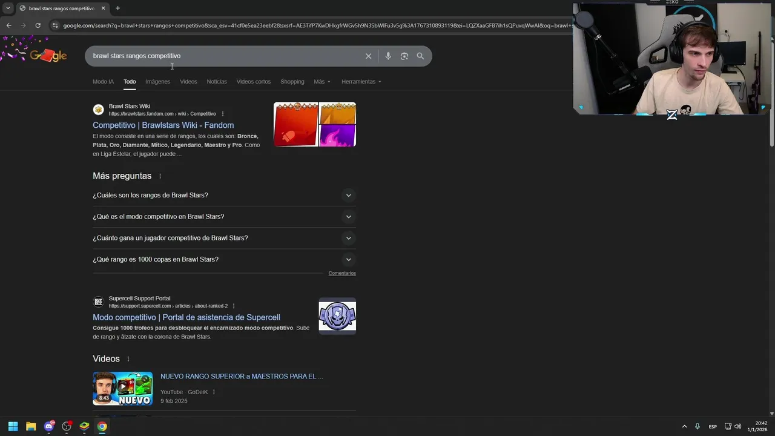Open Brawl Stars Wiki rank thumbnail

(x=315, y=124)
